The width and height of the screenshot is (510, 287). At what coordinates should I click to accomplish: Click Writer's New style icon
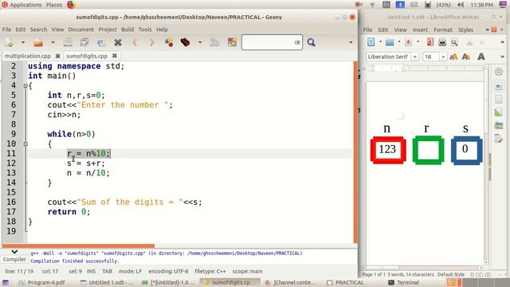[466, 57]
